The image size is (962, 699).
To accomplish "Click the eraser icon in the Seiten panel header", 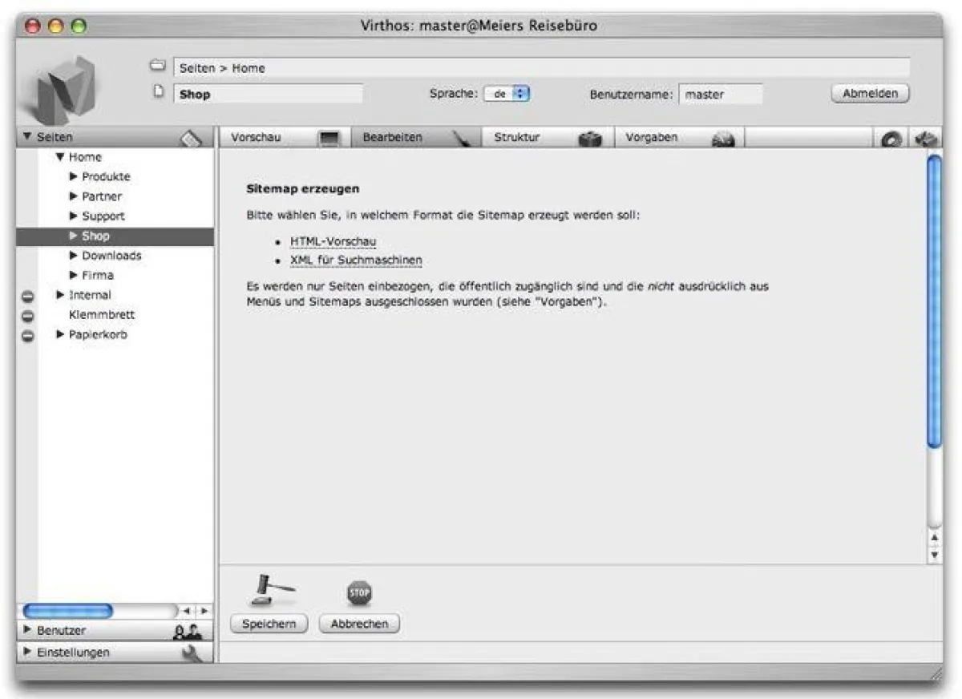I will (188, 136).
